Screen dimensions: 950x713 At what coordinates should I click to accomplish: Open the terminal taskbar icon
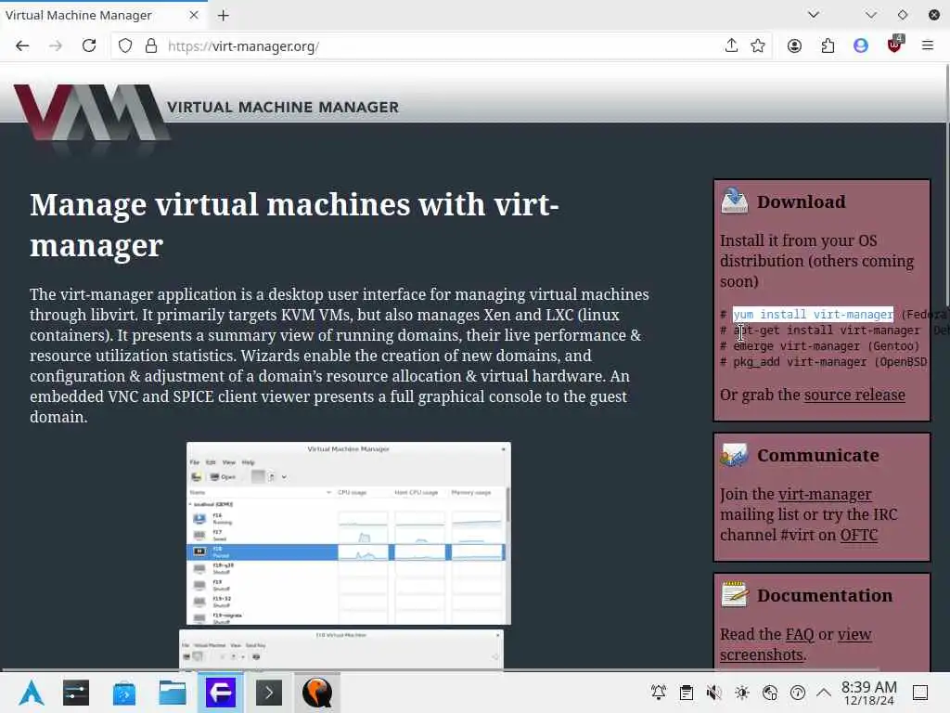(268, 693)
